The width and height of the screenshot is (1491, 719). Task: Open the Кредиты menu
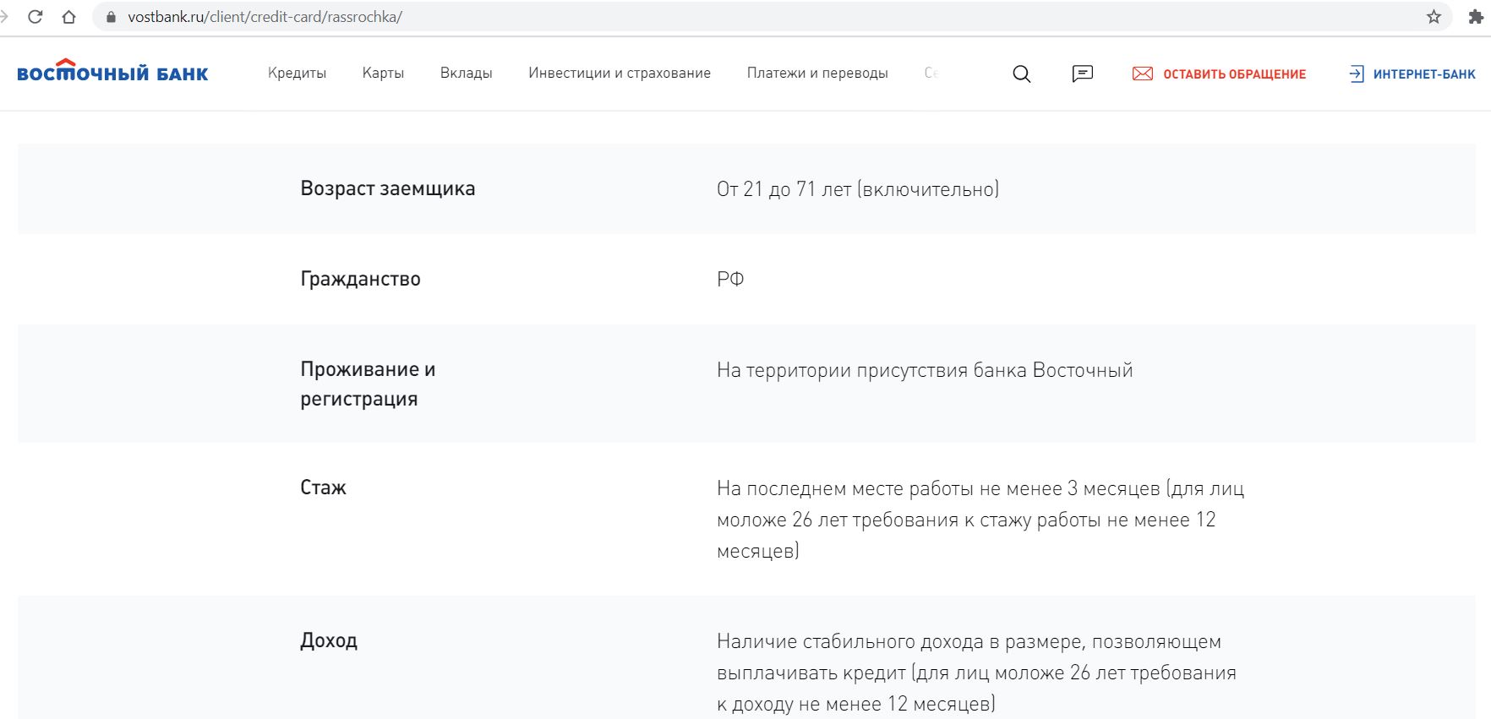point(297,73)
